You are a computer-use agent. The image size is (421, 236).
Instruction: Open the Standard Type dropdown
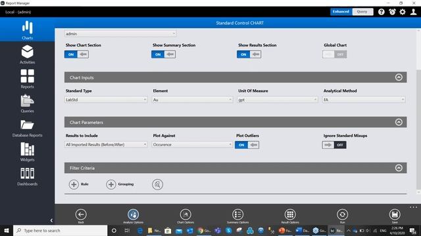(106, 100)
